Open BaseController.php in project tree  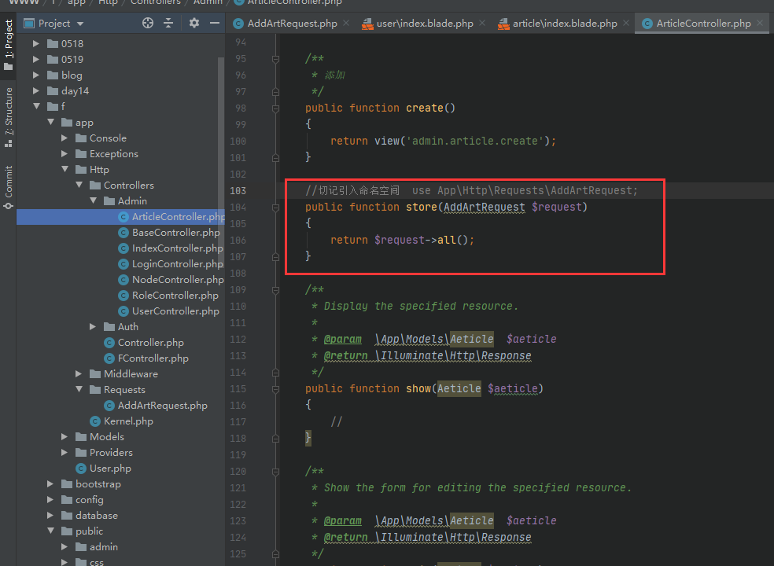(169, 233)
